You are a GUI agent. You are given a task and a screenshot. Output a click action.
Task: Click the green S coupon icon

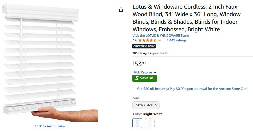pyautogui.click(x=137, y=78)
